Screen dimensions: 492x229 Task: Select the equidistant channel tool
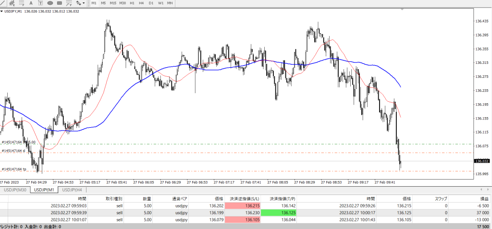[12, 3]
